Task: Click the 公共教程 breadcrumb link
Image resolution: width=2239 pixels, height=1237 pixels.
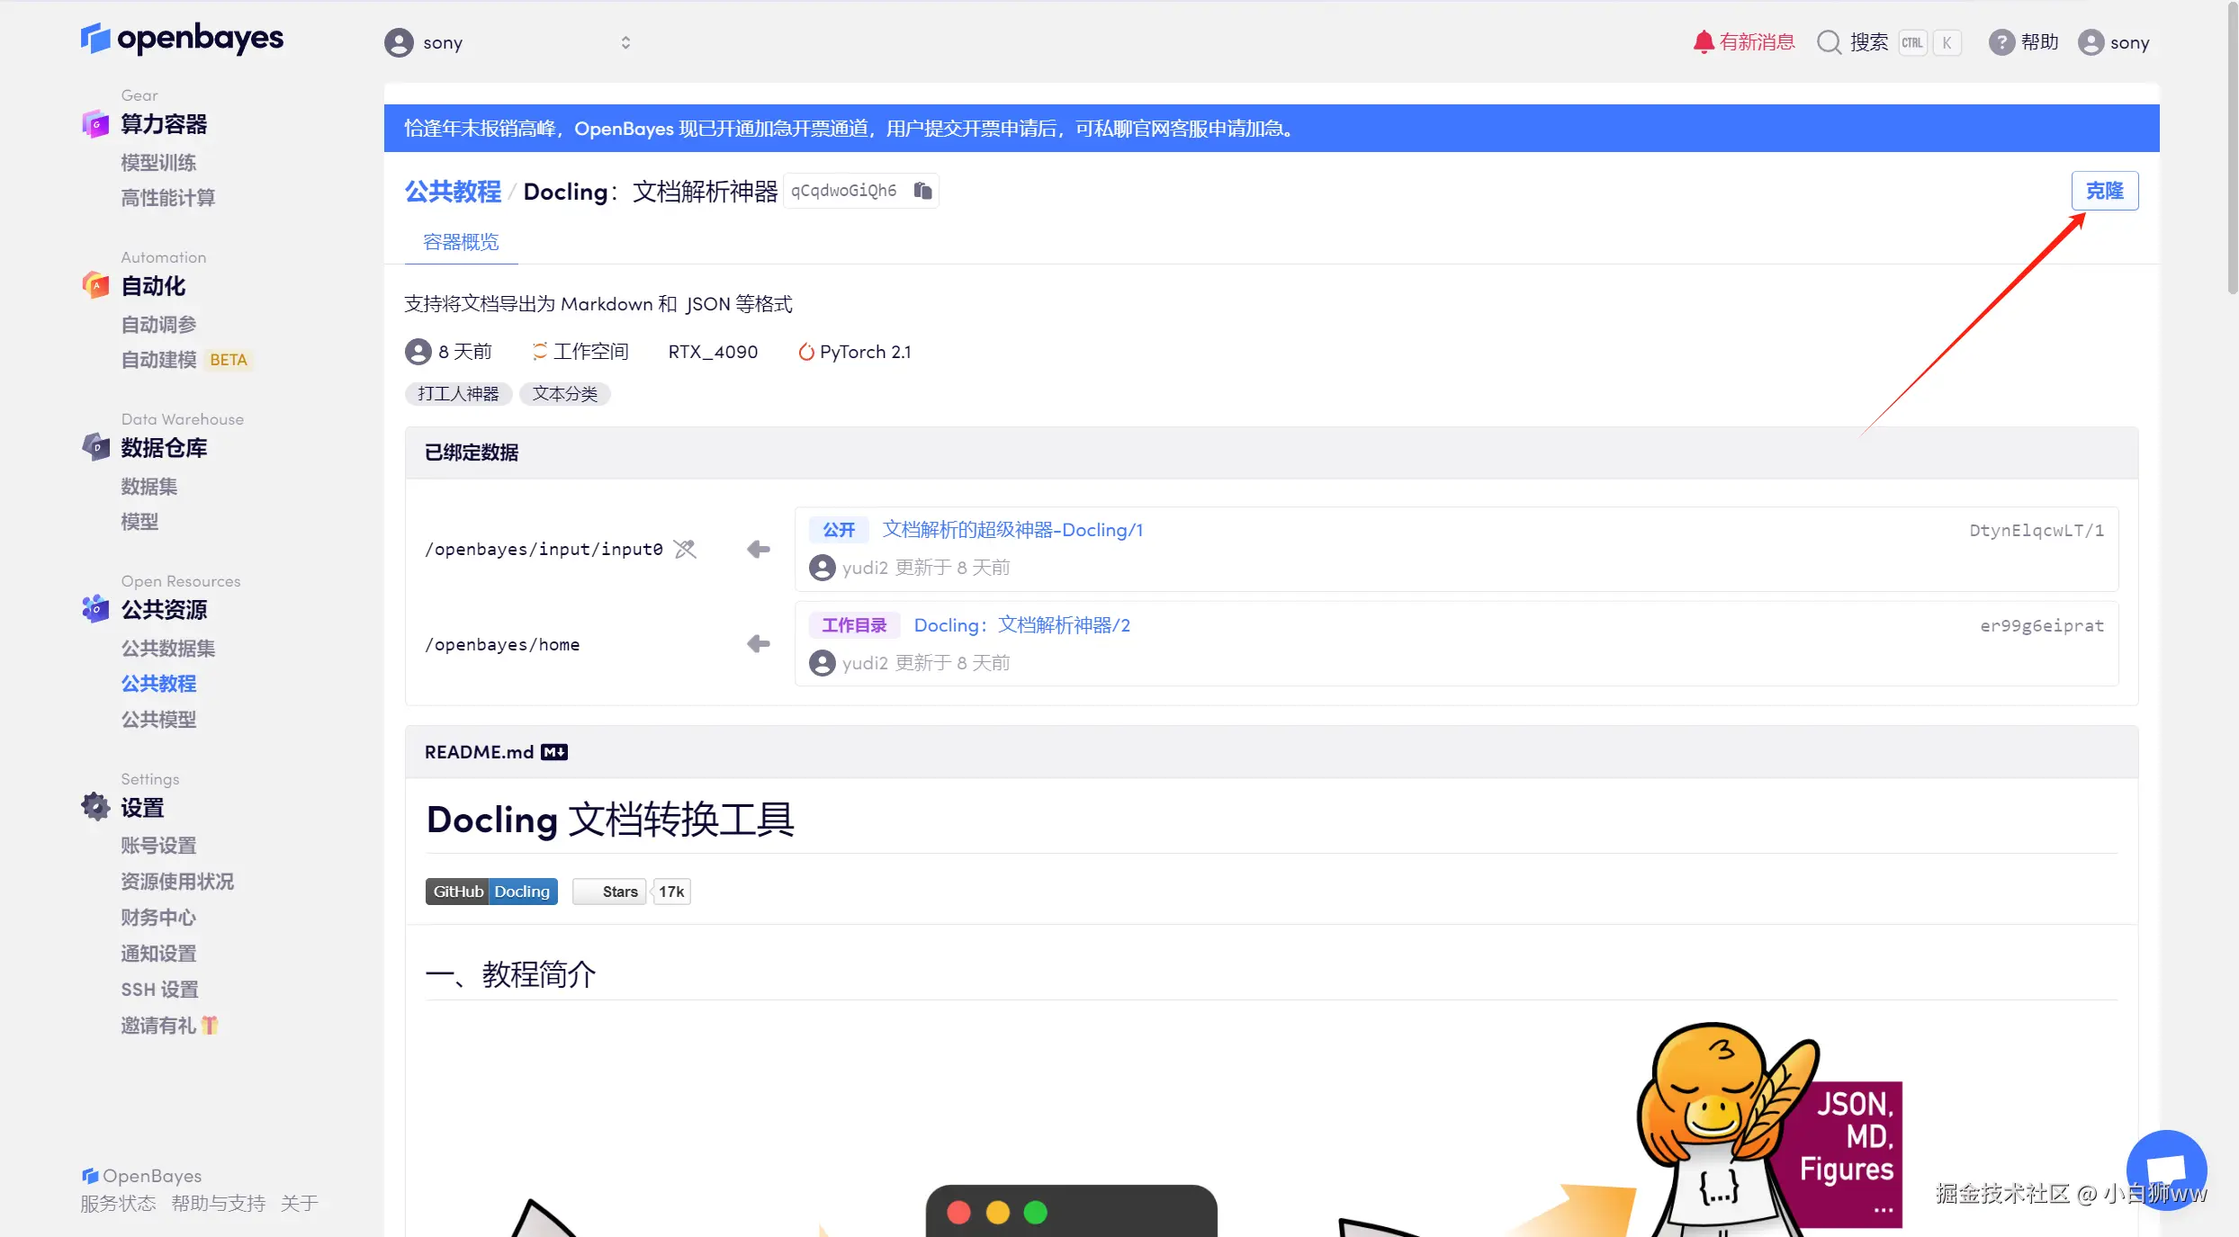Action: tap(453, 192)
